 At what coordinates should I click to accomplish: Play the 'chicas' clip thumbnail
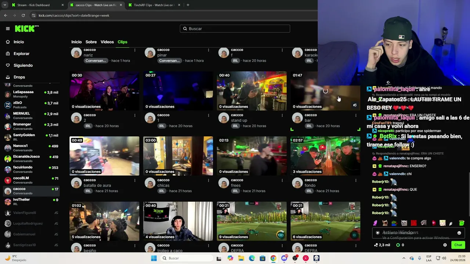[x=178, y=156]
